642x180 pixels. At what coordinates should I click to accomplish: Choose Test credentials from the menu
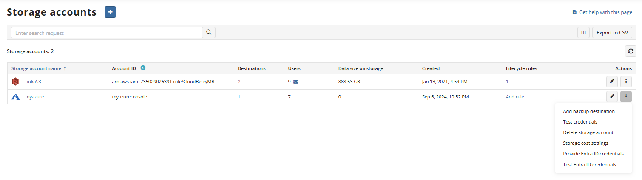coord(580,122)
